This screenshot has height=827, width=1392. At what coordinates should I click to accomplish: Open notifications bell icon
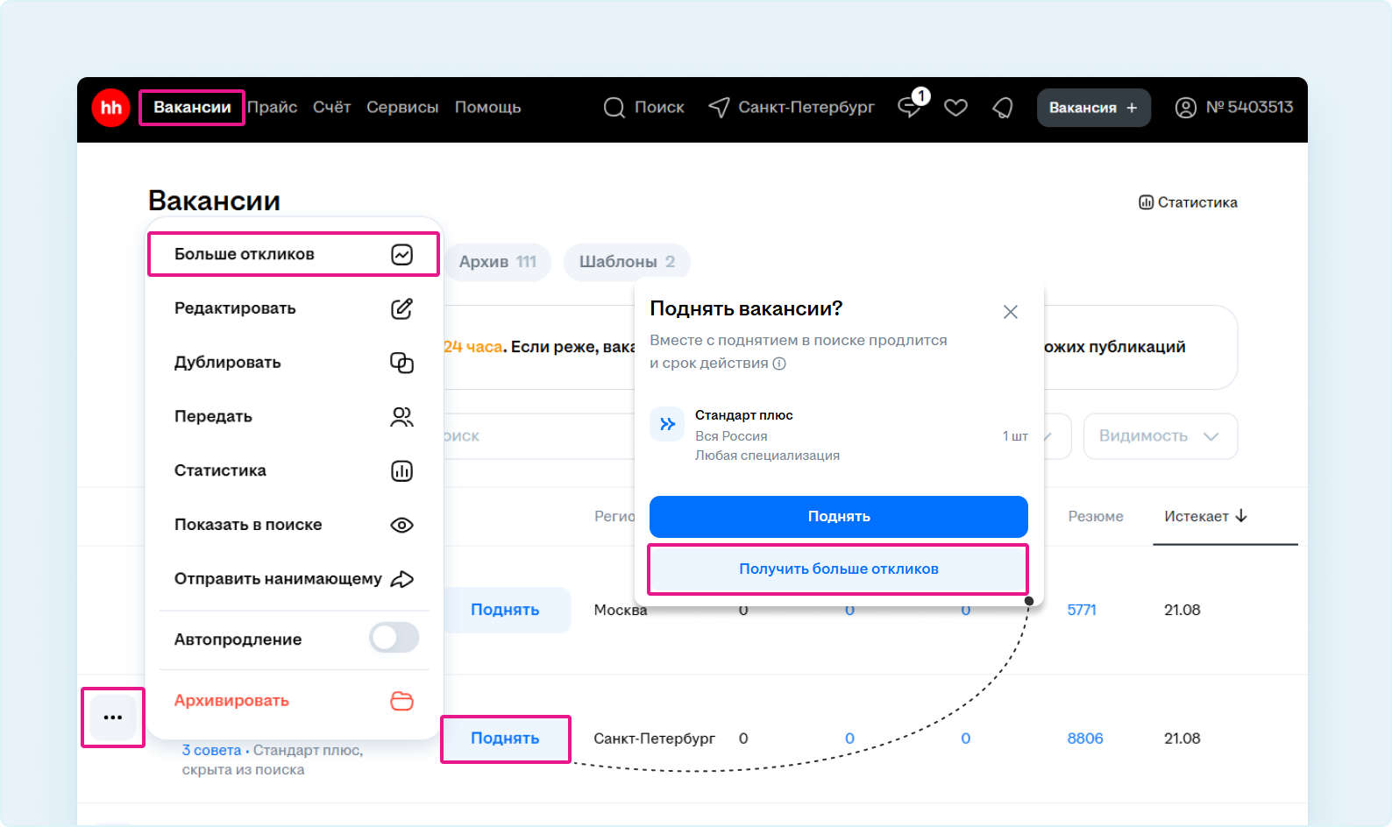[x=1003, y=108]
